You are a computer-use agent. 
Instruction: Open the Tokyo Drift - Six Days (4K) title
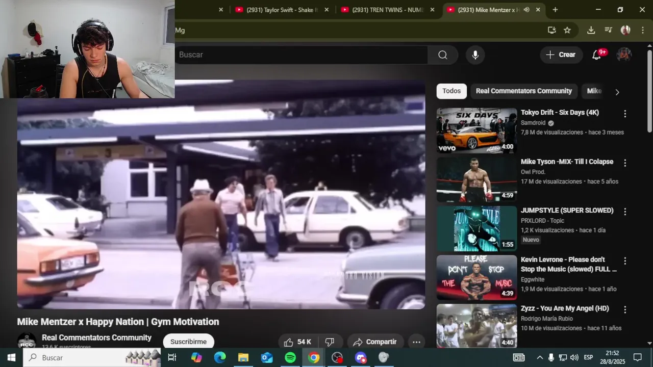click(560, 113)
